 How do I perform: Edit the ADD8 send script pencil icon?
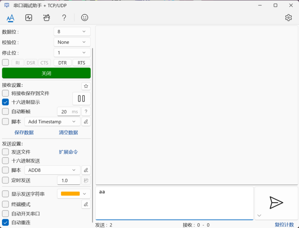click(86, 170)
